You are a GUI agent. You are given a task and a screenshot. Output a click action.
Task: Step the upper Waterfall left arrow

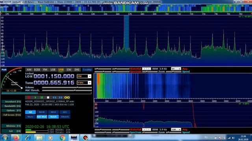pos(145,69)
